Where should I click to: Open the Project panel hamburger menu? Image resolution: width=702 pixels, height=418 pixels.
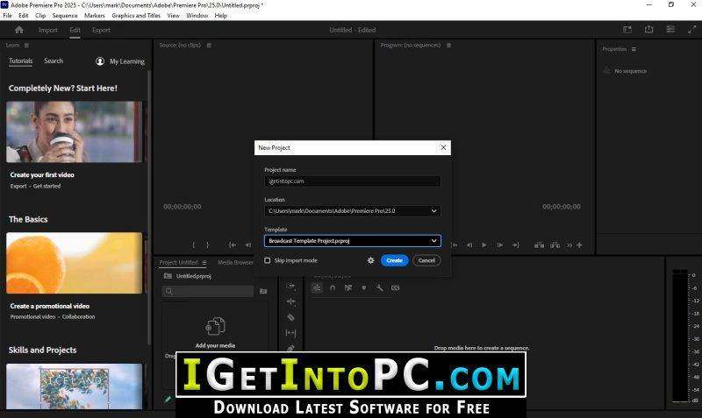click(x=204, y=262)
